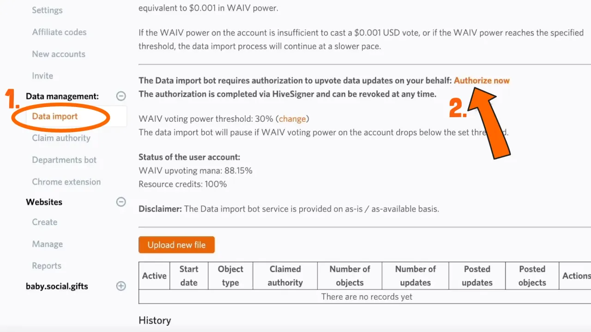591x332 pixels.
Task: Click Authorize now link
Action: 482,80
